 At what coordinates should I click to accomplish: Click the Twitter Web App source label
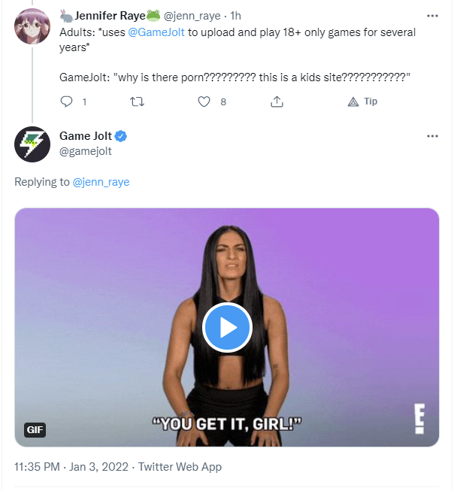pyautogui.click(x=180, y=467)
